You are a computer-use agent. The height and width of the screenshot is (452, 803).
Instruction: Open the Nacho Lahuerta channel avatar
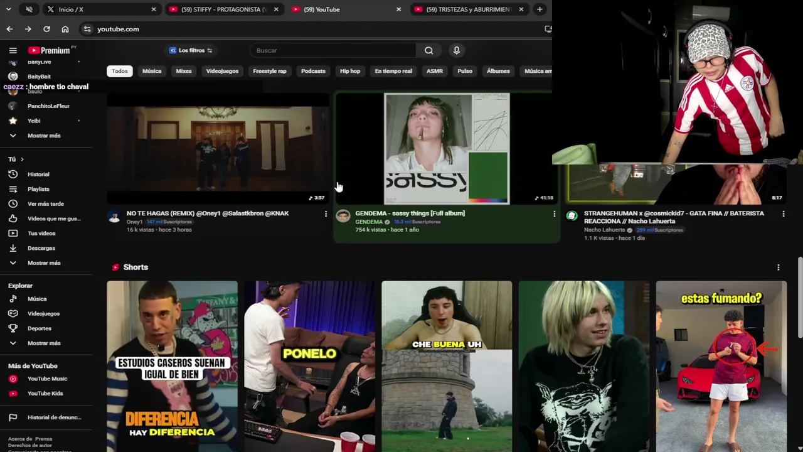572,217
